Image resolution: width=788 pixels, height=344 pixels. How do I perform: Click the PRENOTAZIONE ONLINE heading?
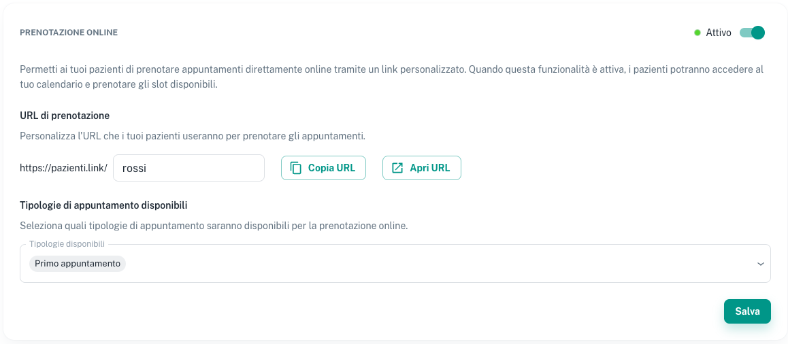[69, 32]
